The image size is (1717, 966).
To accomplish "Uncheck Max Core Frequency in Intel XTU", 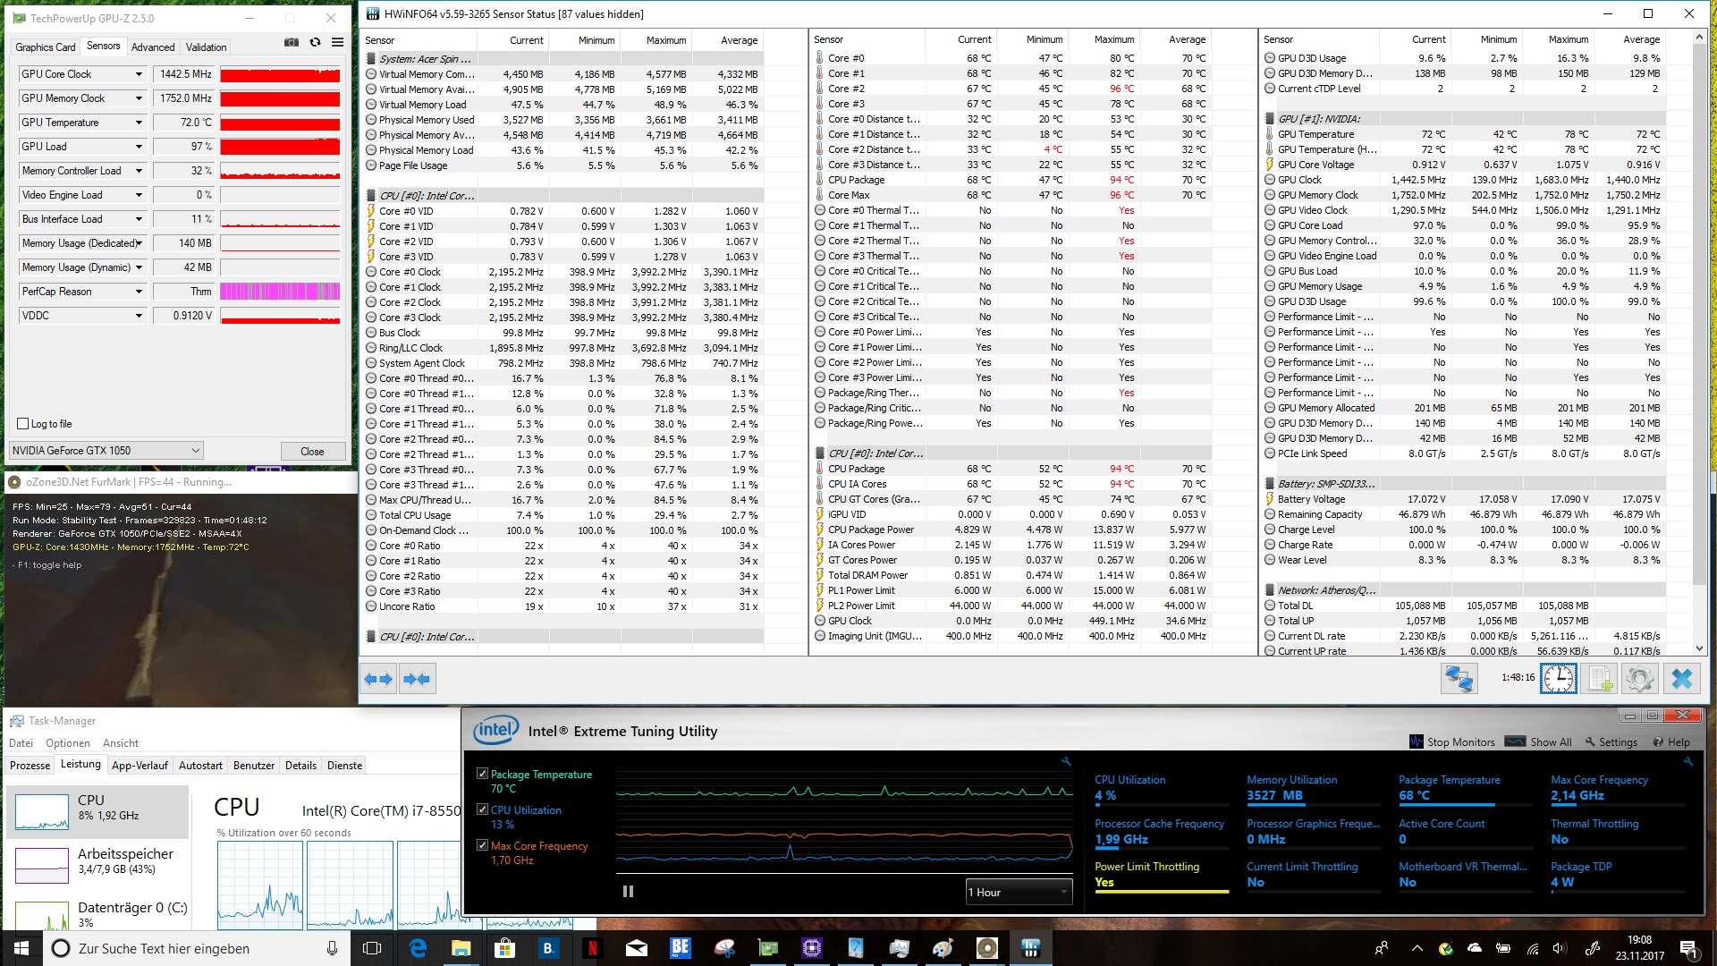I will pyautogui.click(x=482, y=845).
